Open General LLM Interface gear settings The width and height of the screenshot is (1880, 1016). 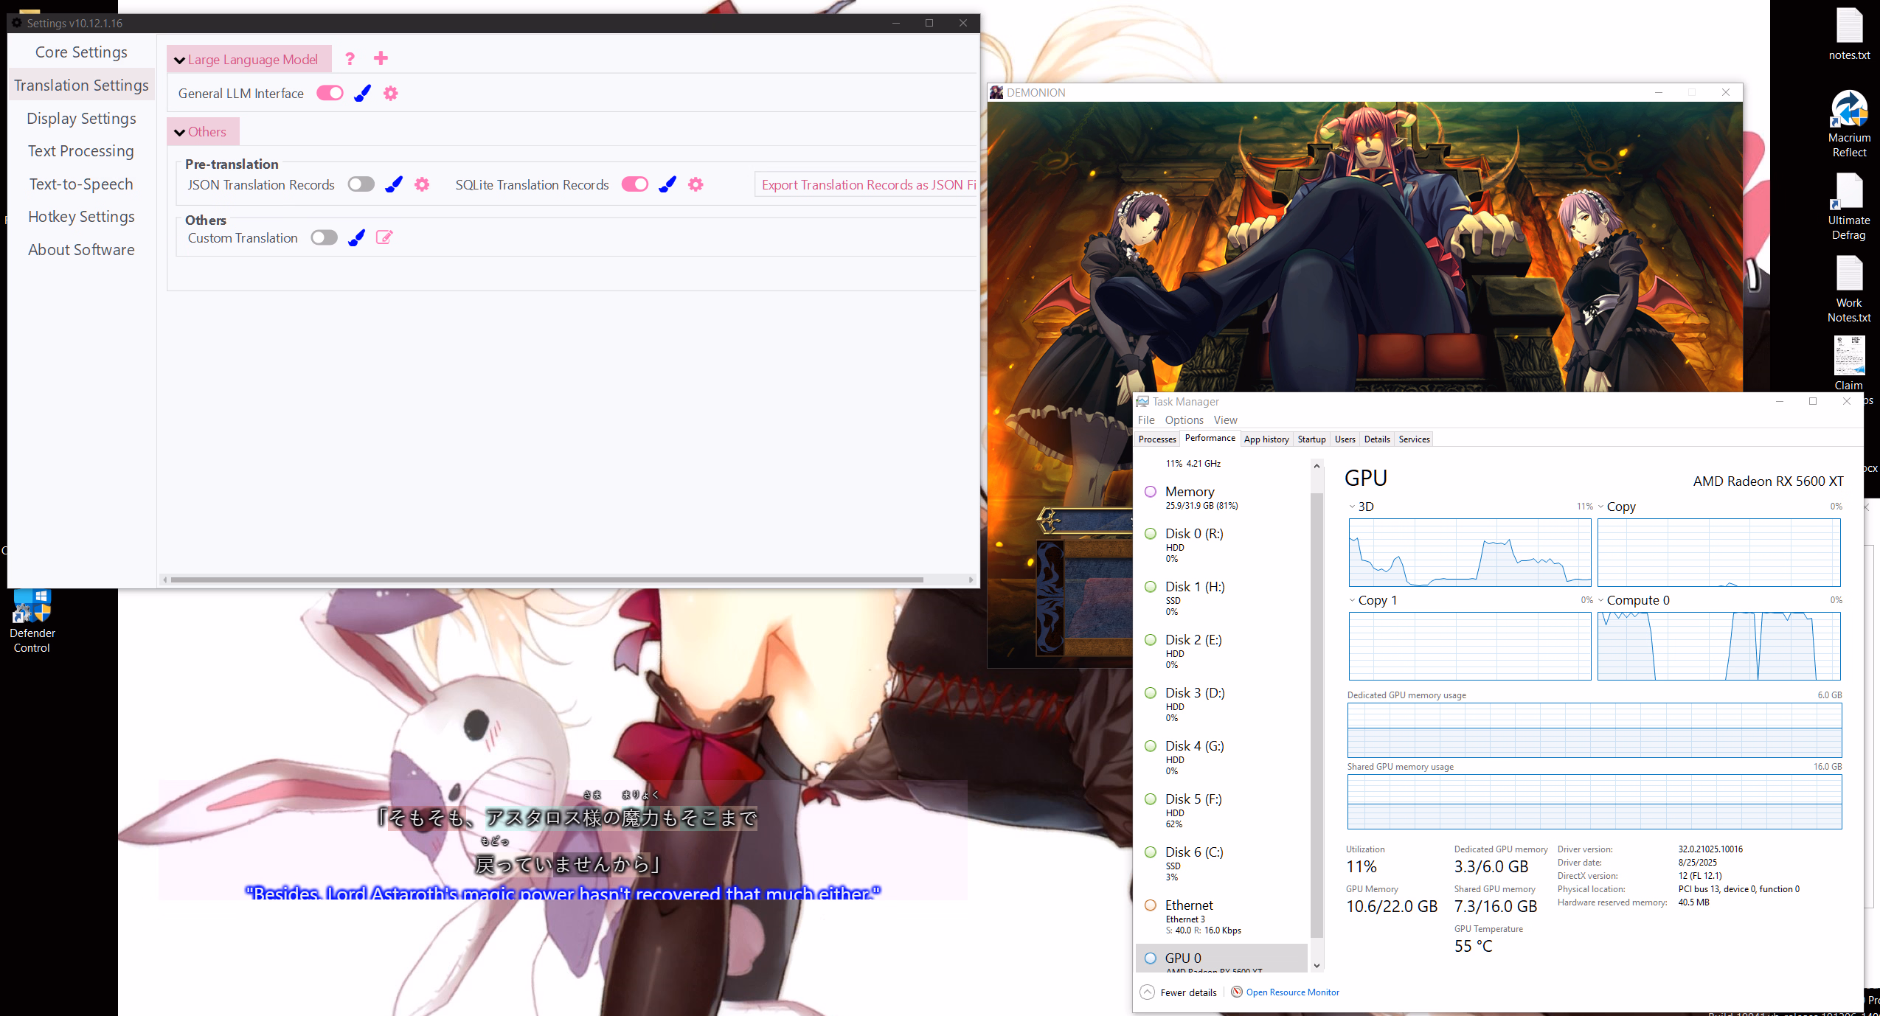coord(391,94)
